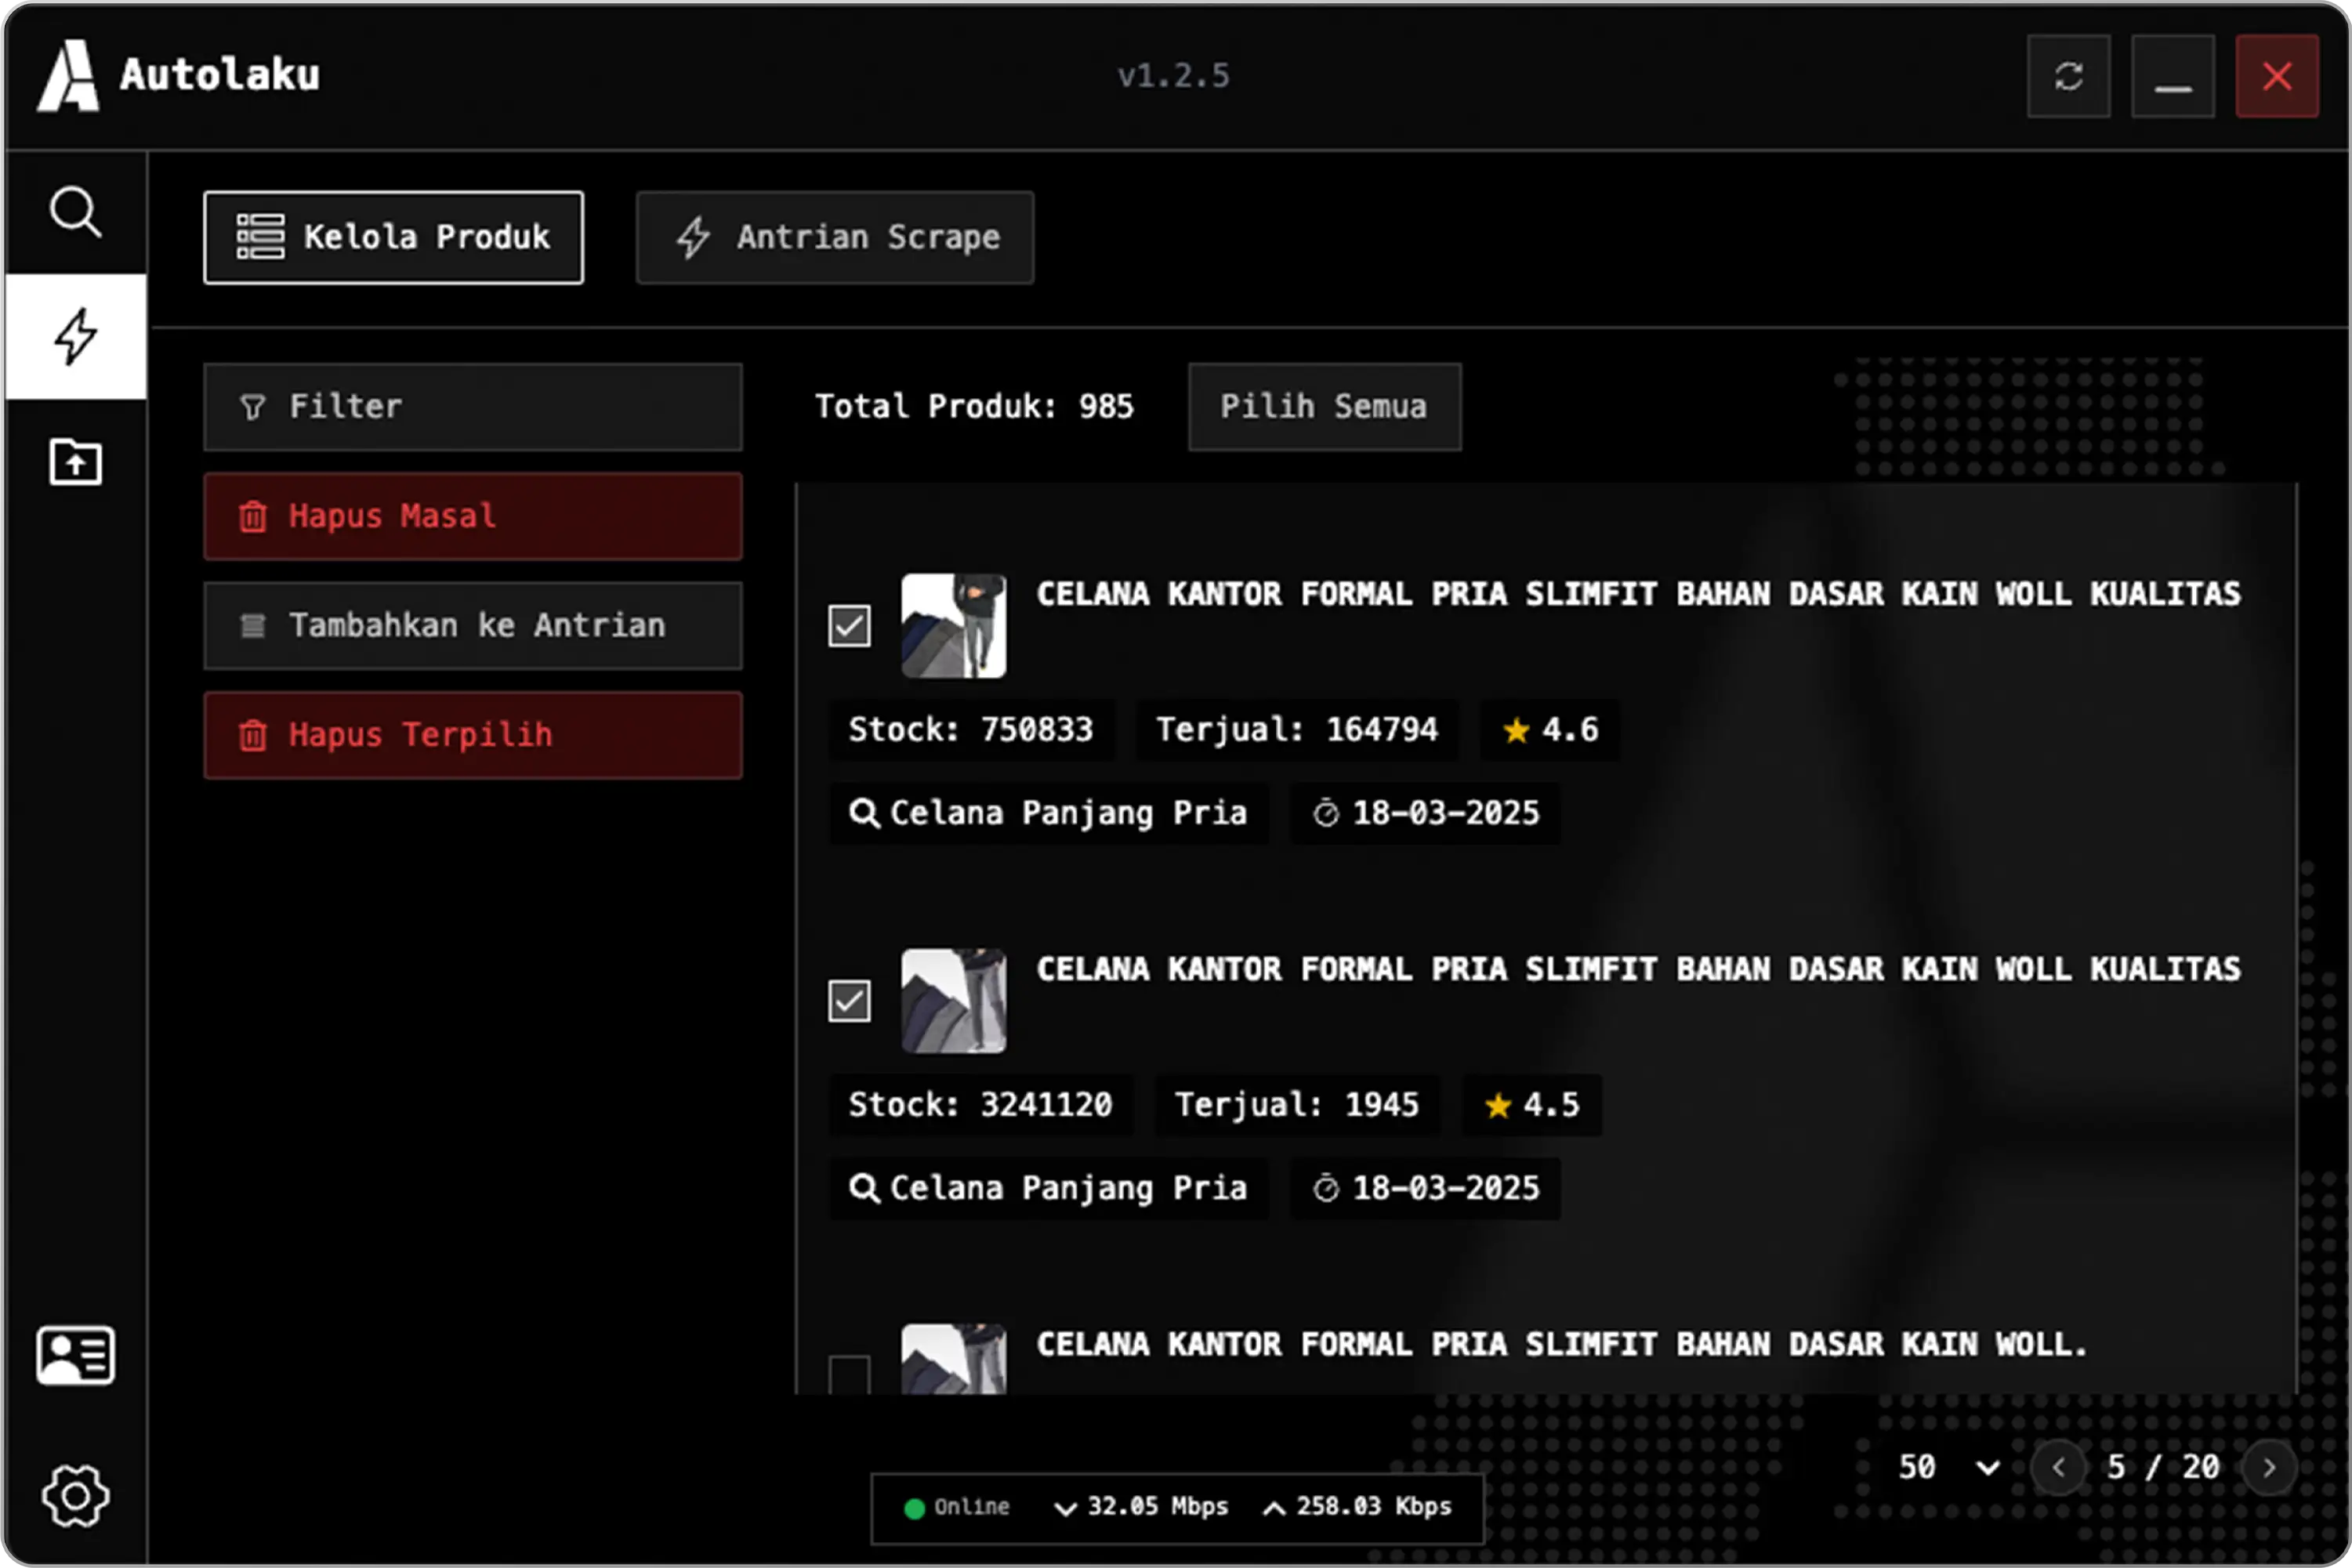
Task: Check the third product checkbox
Action: pyautogui.click(x=849, y=1375)
